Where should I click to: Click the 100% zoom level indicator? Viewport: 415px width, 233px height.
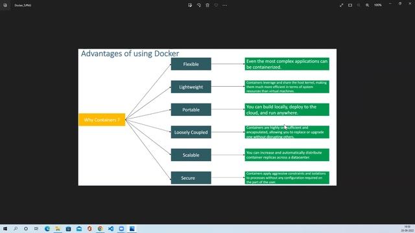(377, 5)
